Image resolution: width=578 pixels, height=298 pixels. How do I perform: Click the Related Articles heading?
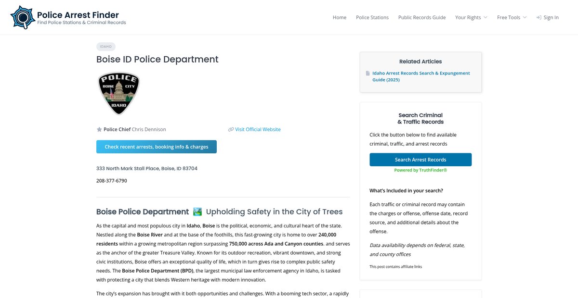click(x=420, y=62)
